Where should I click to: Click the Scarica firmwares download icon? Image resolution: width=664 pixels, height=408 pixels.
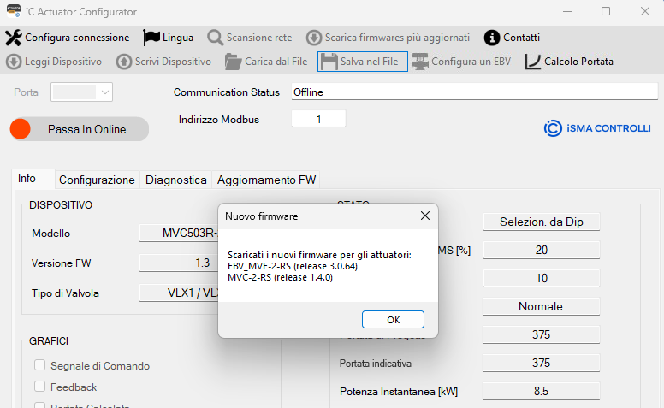[x=314, y=38]
